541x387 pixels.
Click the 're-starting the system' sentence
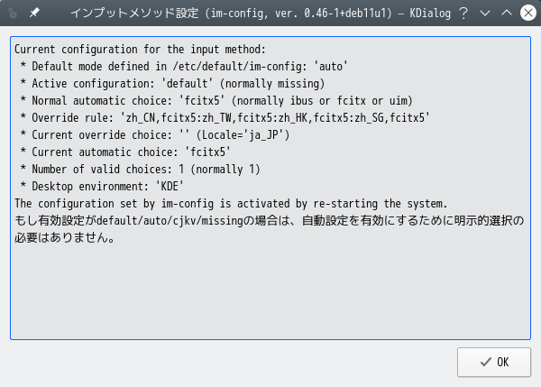231,203
